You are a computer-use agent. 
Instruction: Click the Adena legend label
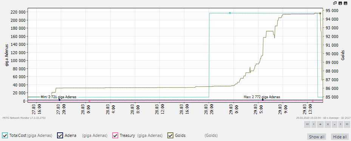(71, 135)
